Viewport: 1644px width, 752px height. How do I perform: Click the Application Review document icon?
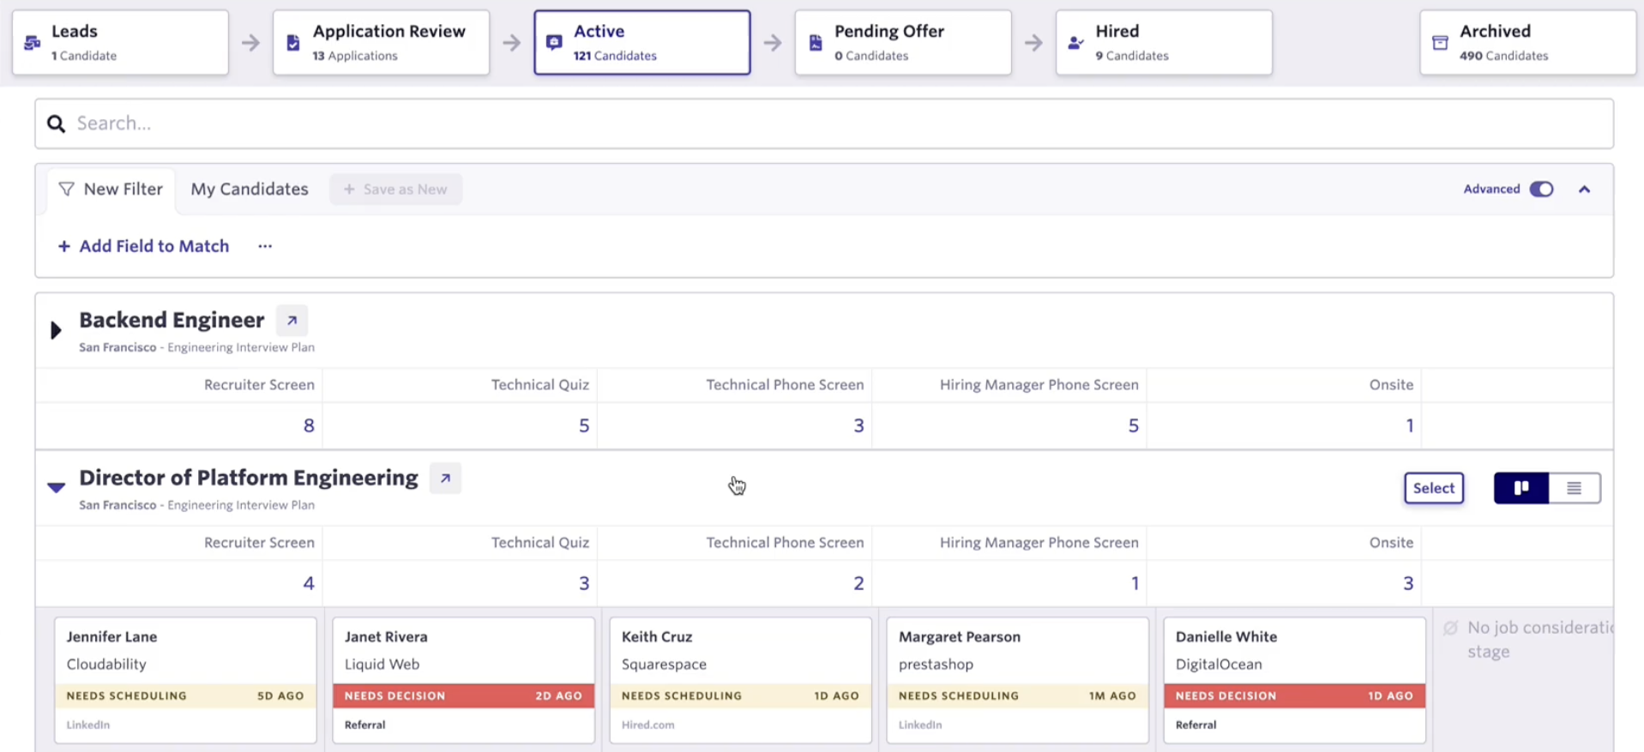pos(293,43)
